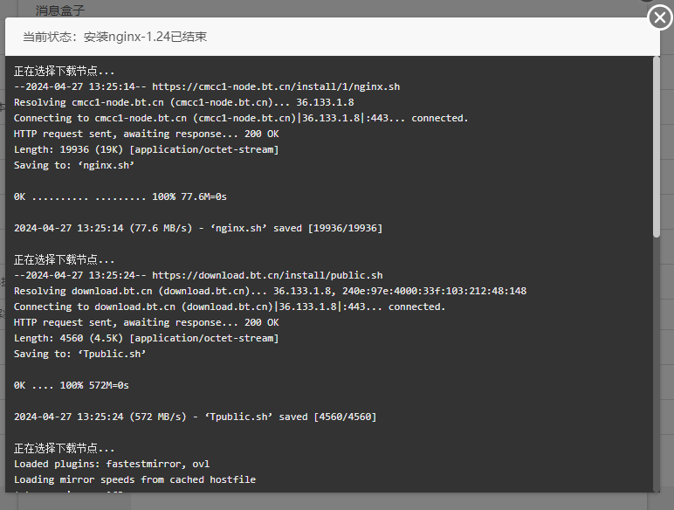Click the 'Loading mirror speeds from cached hostfile' line

pos(135,479)
